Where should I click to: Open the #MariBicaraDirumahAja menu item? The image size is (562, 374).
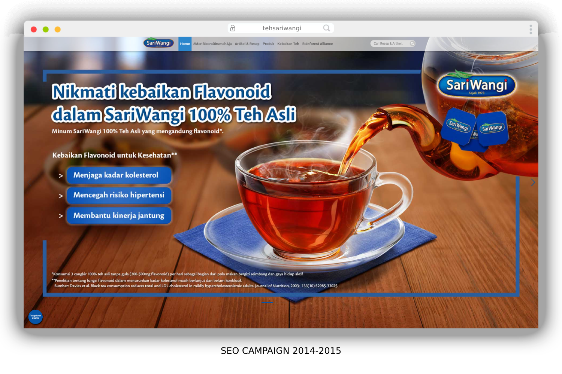tap(212, 44)
